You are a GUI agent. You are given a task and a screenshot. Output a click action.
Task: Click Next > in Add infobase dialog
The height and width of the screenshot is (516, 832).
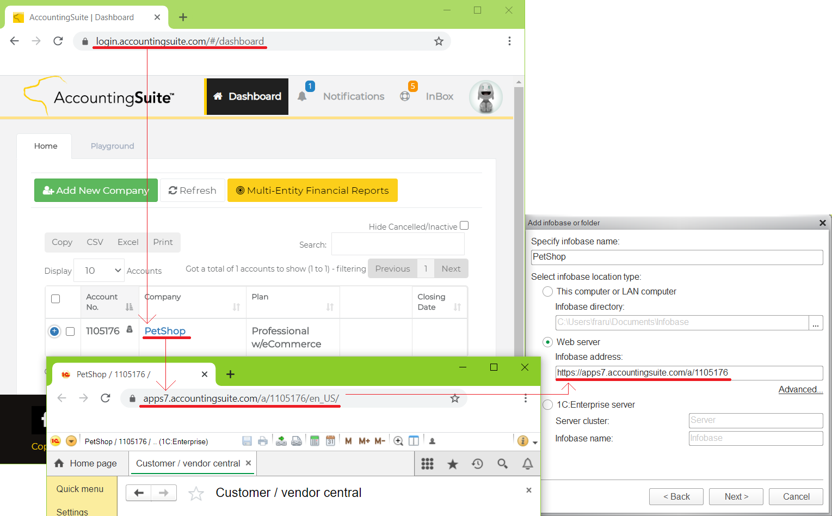pyautogui.click(x=736, y=496)
